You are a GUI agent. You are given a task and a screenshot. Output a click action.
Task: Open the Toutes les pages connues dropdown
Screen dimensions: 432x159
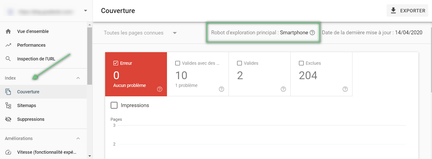pyautogui.click(x=175, y=33)
